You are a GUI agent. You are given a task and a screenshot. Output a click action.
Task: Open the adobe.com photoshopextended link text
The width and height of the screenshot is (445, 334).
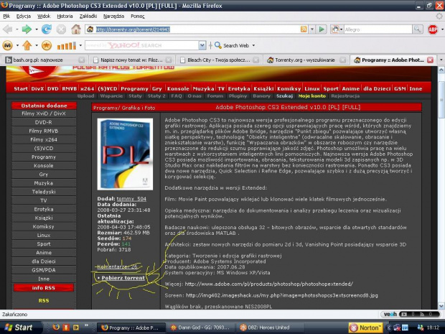(x=268, y=284)
